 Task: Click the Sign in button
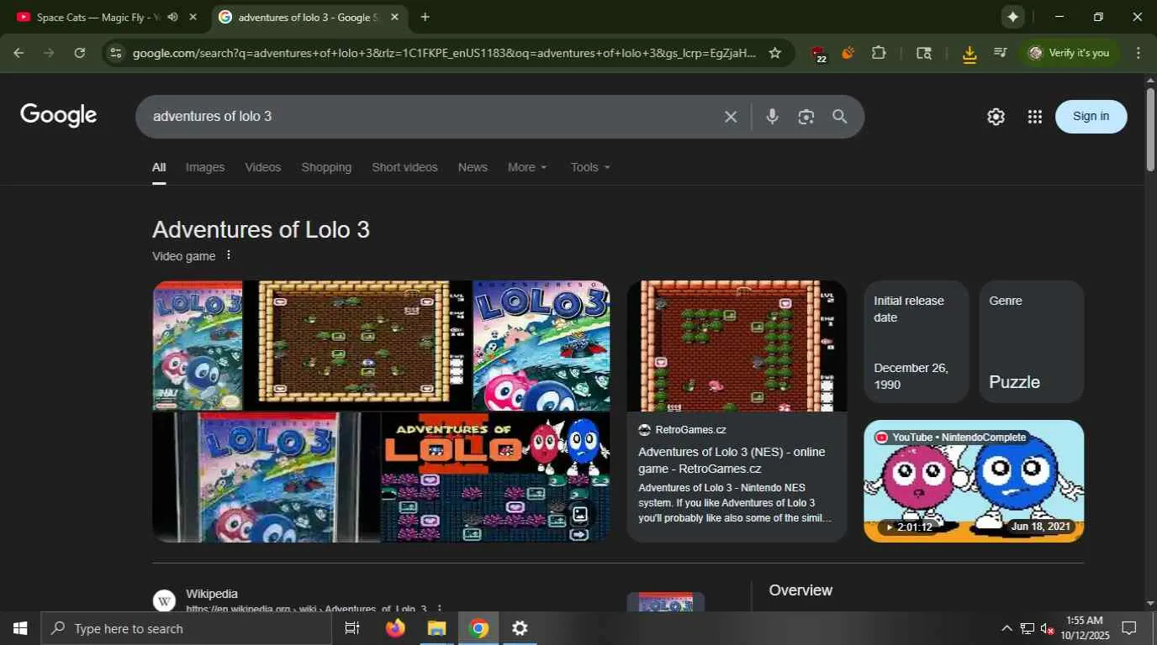(x=1091, y=117)
